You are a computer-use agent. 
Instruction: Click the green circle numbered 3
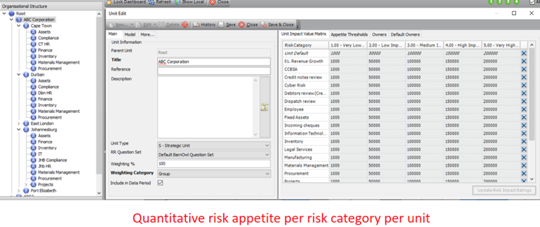[x=507, y=2]
